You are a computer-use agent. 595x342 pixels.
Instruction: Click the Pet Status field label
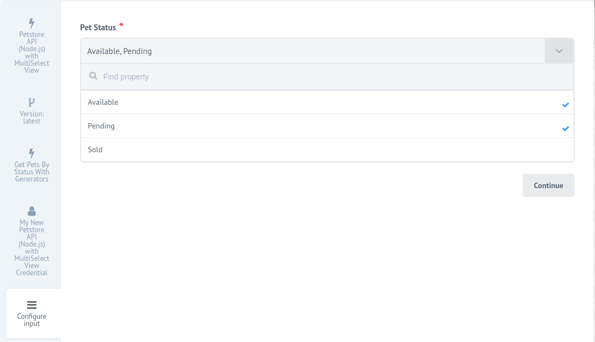[x=98, y=28]
